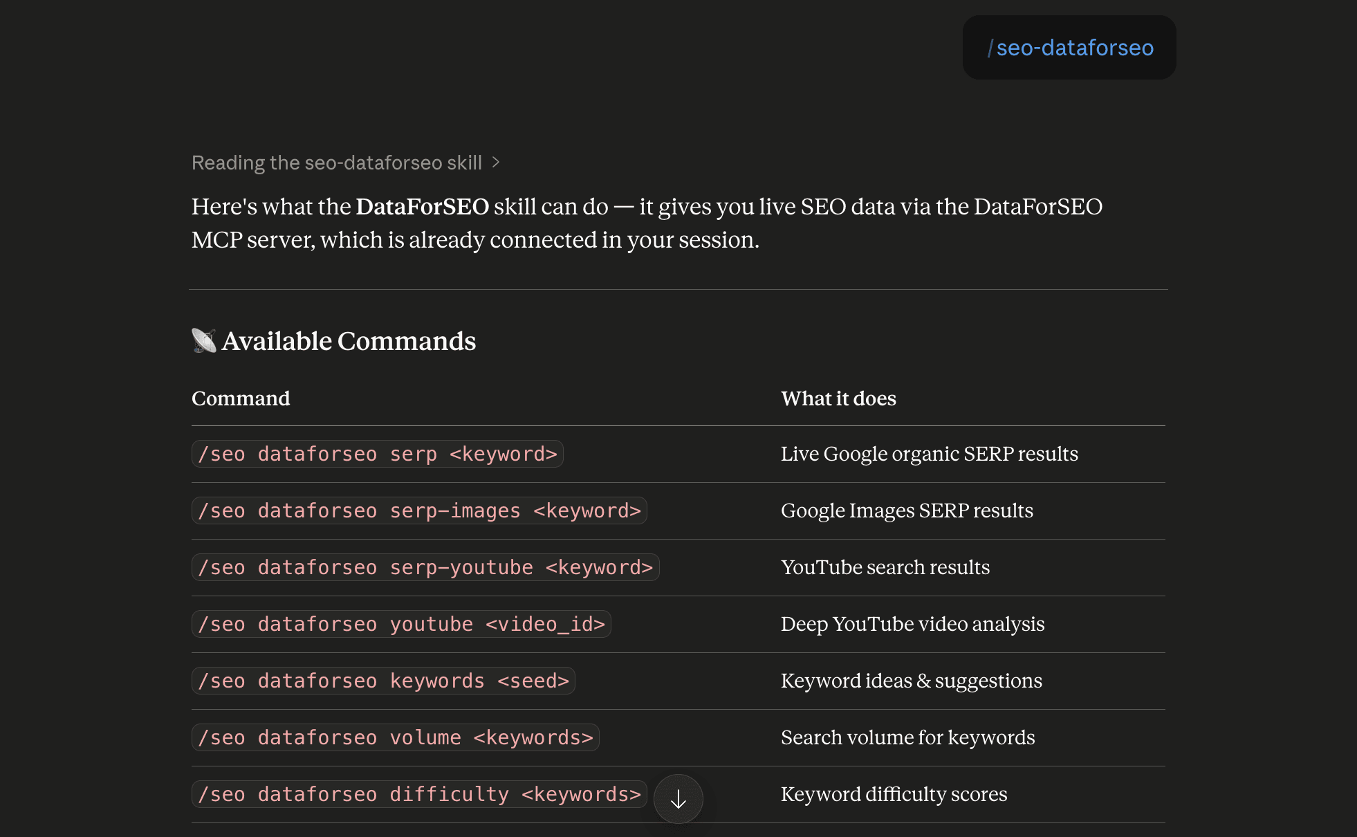Select the '/seo dataforseo serp-youtube <keyword>' code
The width and height of the screenshot is (1357, 837).
tap(425, 567)
